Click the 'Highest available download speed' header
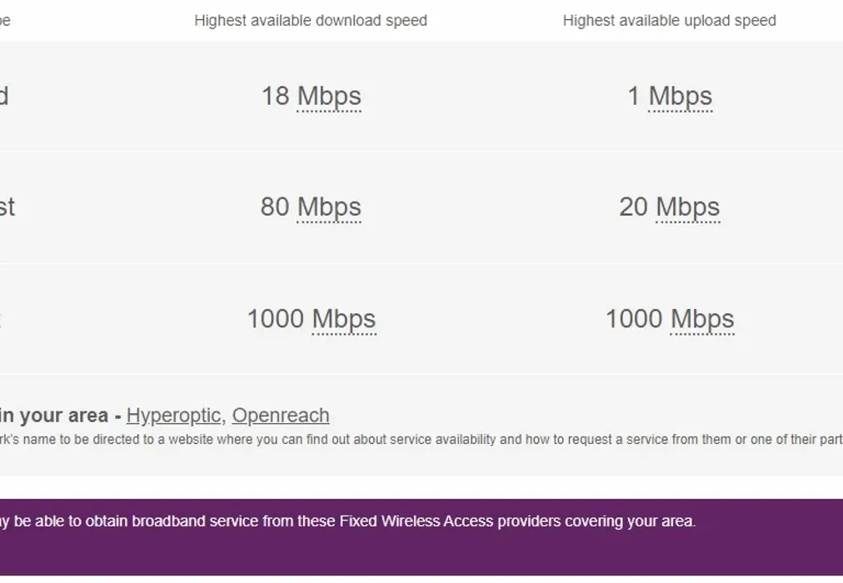Viewport: 843px width, 583px height. [311, 21]
